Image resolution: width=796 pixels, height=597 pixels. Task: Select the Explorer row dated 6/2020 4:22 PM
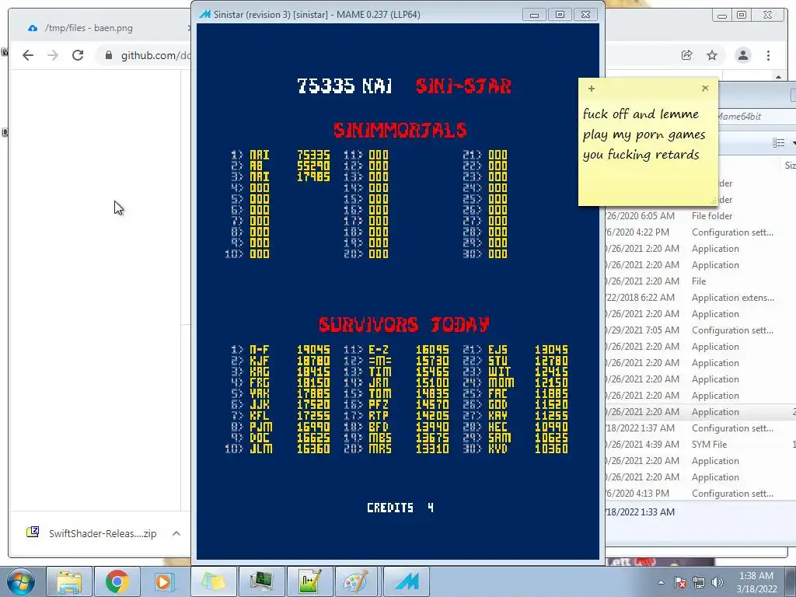(700, 232)
